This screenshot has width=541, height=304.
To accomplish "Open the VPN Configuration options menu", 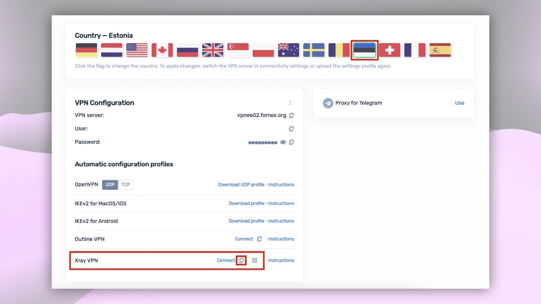I will [x=290, y=102].
